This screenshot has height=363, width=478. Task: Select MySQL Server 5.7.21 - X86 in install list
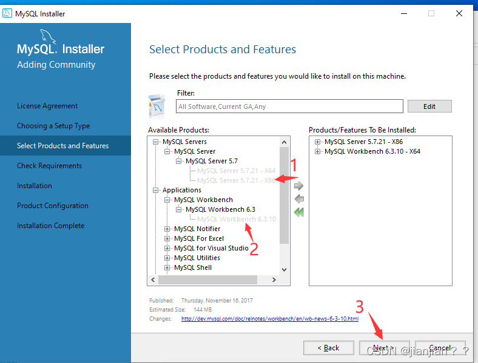pyautogui.click(x=364, y=142)
